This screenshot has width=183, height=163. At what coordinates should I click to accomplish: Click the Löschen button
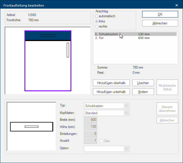click(143, 83)
